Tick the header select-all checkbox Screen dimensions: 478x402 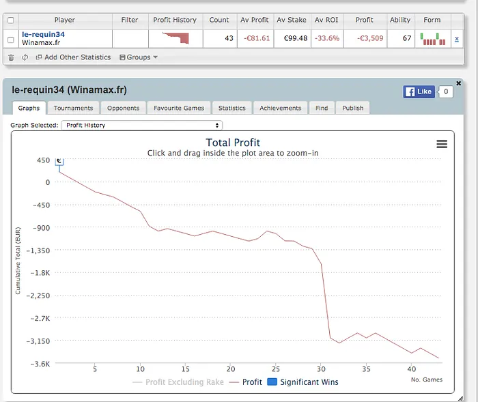point(11,20)
